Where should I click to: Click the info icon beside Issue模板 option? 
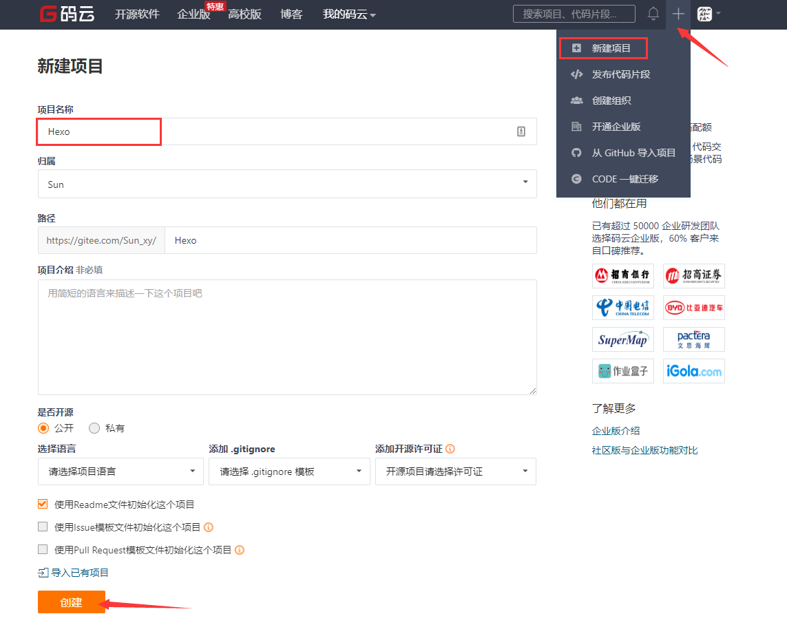[209, 527]
